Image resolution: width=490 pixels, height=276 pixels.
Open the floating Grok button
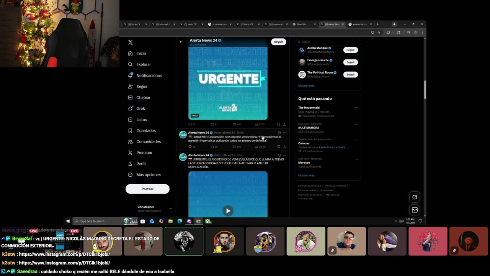[415, 197]
